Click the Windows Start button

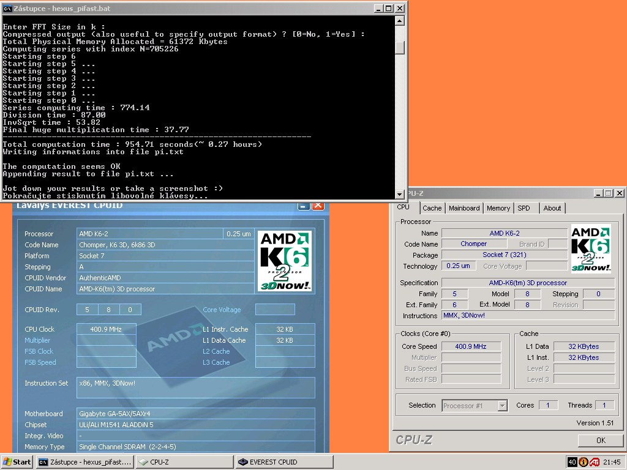(17, 462)
